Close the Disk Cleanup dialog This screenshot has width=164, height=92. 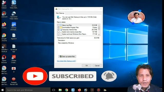click(101, 9)
